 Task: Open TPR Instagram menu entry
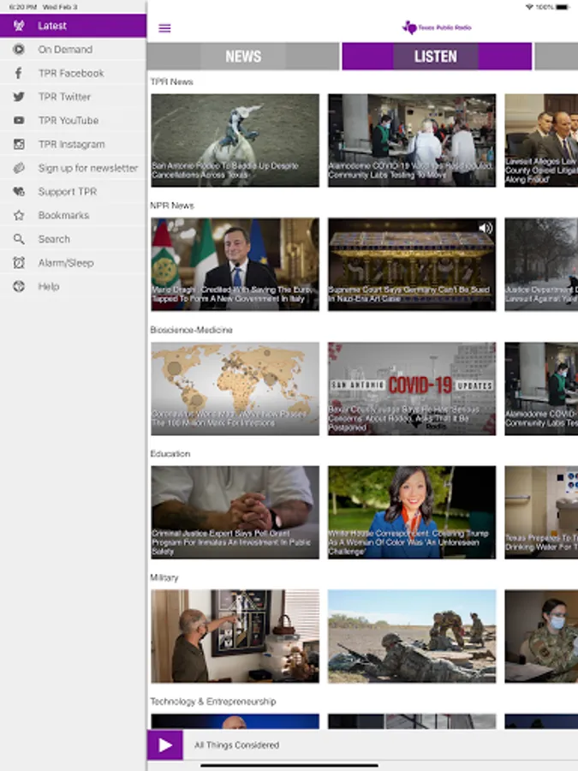click(74, 144)
